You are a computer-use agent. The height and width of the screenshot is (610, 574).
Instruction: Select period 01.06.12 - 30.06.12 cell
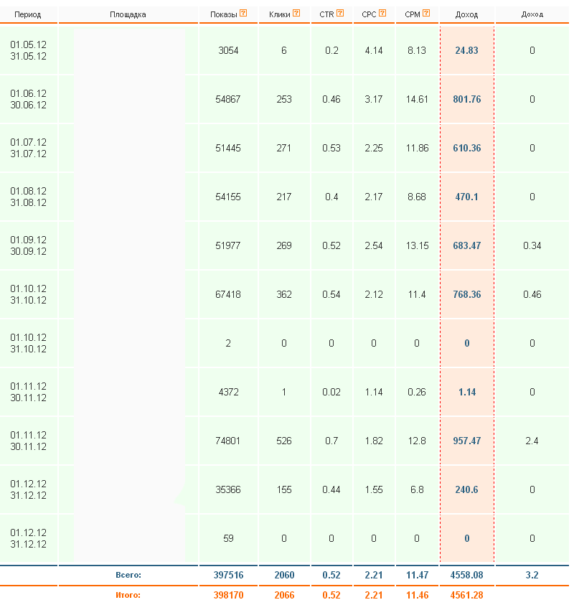coord(29,99)
